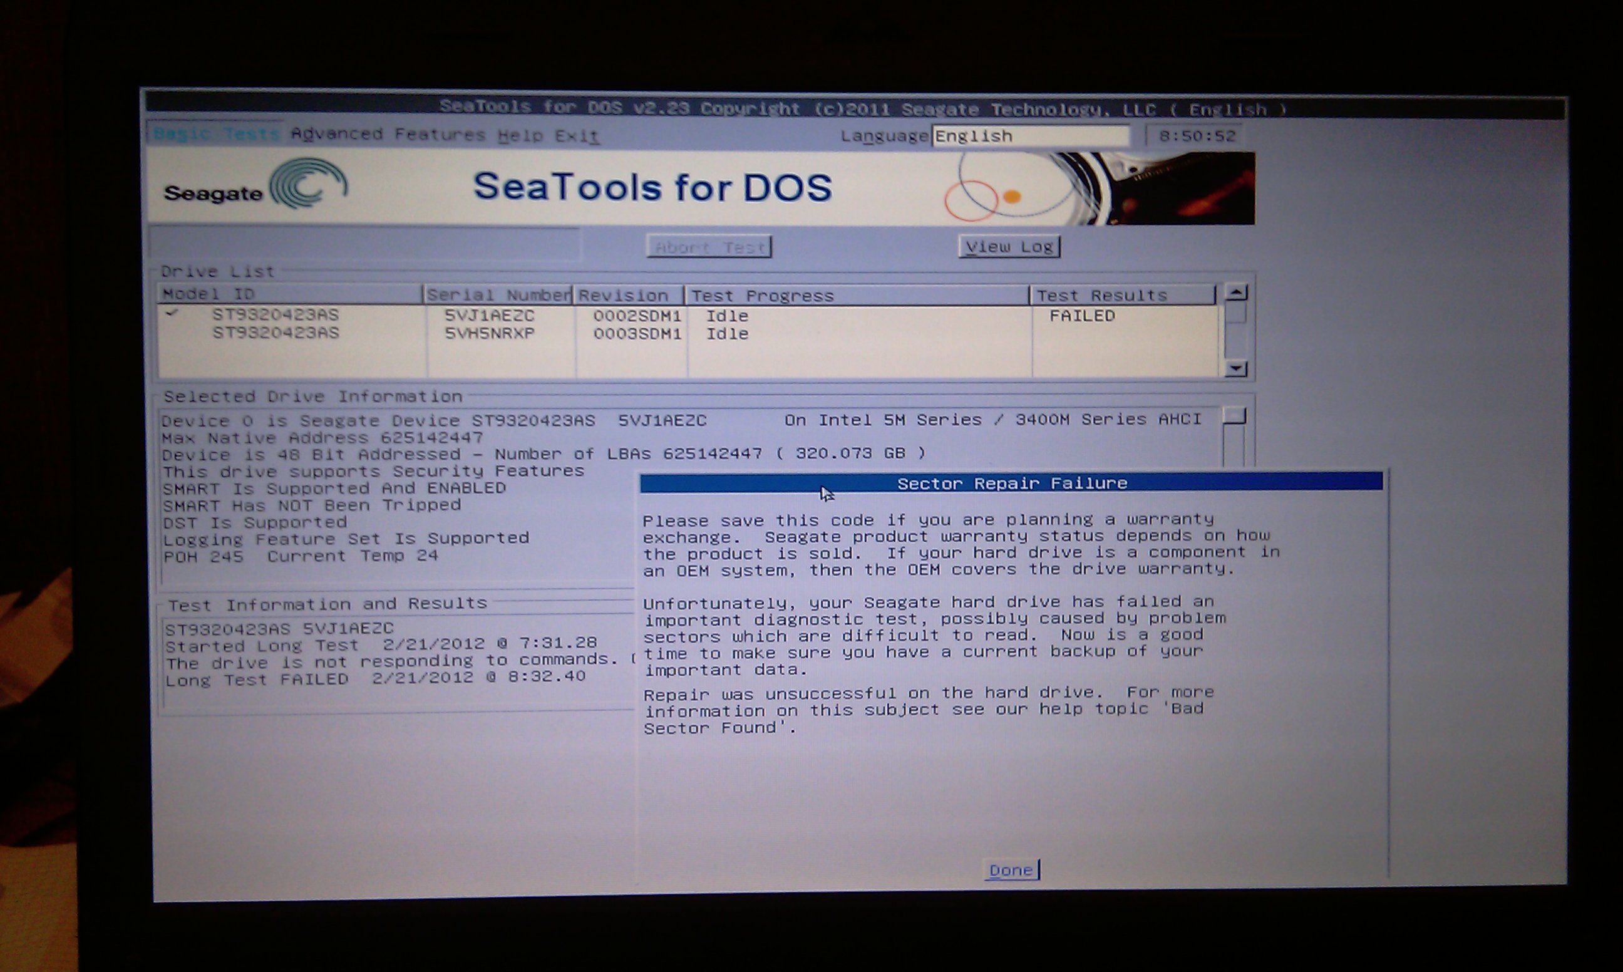Click the Revision column header

[x=629, y=296]
